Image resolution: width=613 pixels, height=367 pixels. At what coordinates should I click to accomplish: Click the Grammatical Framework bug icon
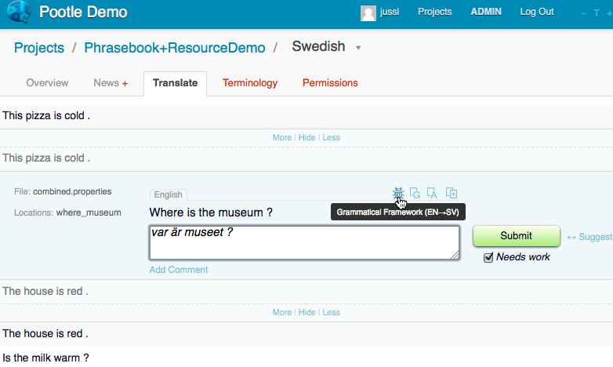(398, 193)
